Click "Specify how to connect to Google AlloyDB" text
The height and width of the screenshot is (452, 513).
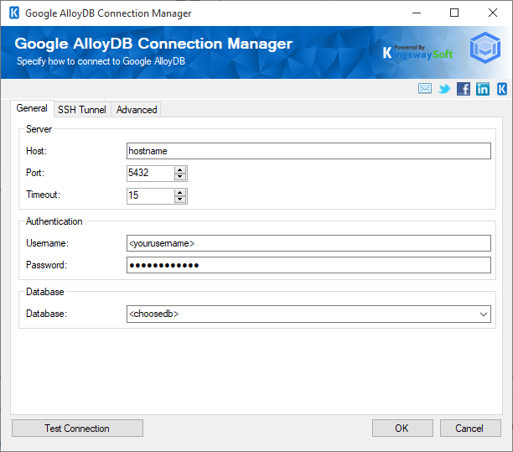(101, 61)
